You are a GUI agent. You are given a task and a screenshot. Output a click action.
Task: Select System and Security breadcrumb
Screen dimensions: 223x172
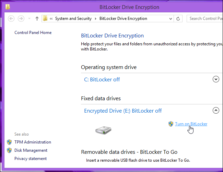coord(74,19)
